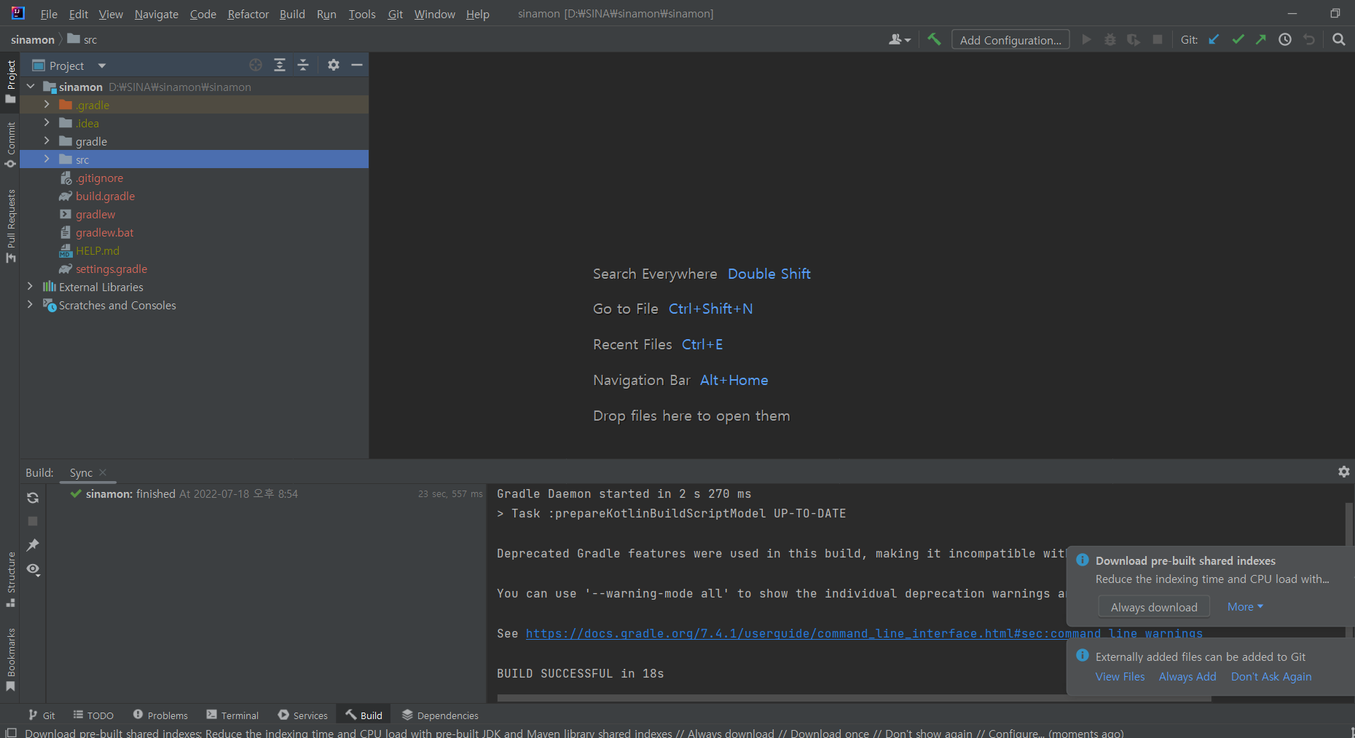Click Don't Ask Again link
Image resolution: width=1355 pixels, height=738 pixels.
click(1271, 676)
